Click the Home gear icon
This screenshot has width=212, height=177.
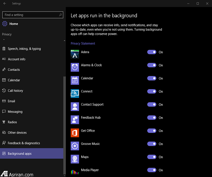[x=4, y=24]
